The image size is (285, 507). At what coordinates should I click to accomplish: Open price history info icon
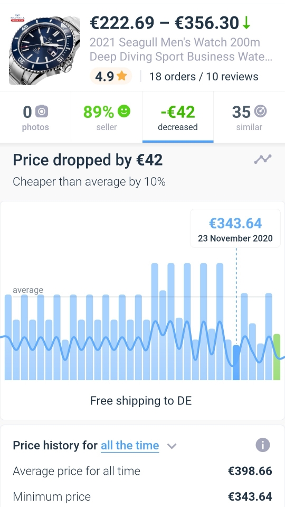(263, 445)
